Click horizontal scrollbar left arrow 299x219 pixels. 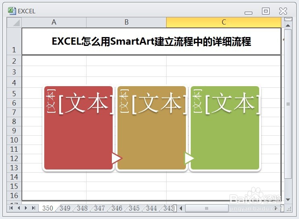[181, 208]
